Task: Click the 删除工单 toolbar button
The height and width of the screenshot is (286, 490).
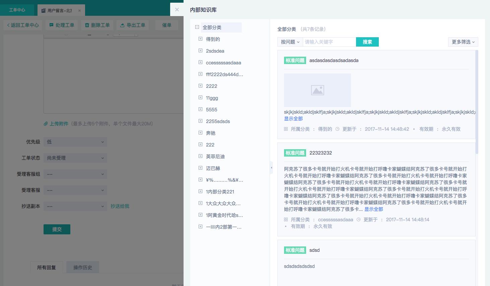Action: [x=97, y=25]
